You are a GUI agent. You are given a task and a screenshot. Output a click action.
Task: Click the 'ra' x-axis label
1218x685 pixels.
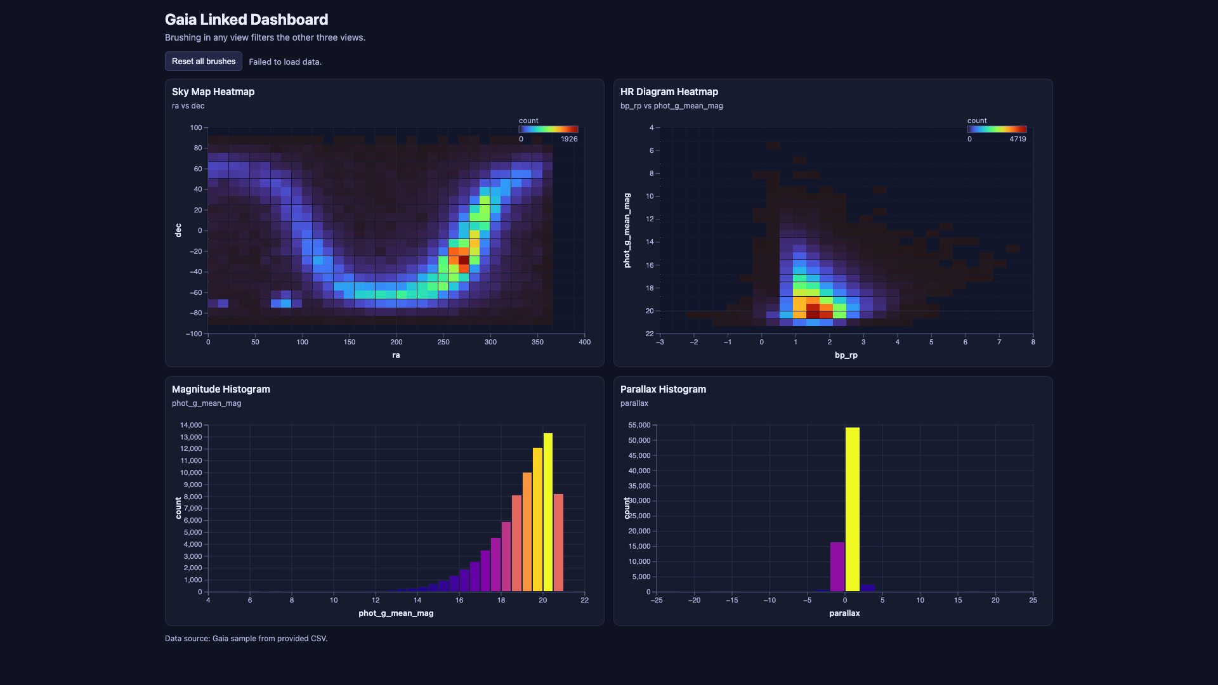tap(396, 355)
